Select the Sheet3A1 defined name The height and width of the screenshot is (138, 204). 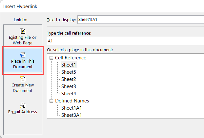[71, 115]
